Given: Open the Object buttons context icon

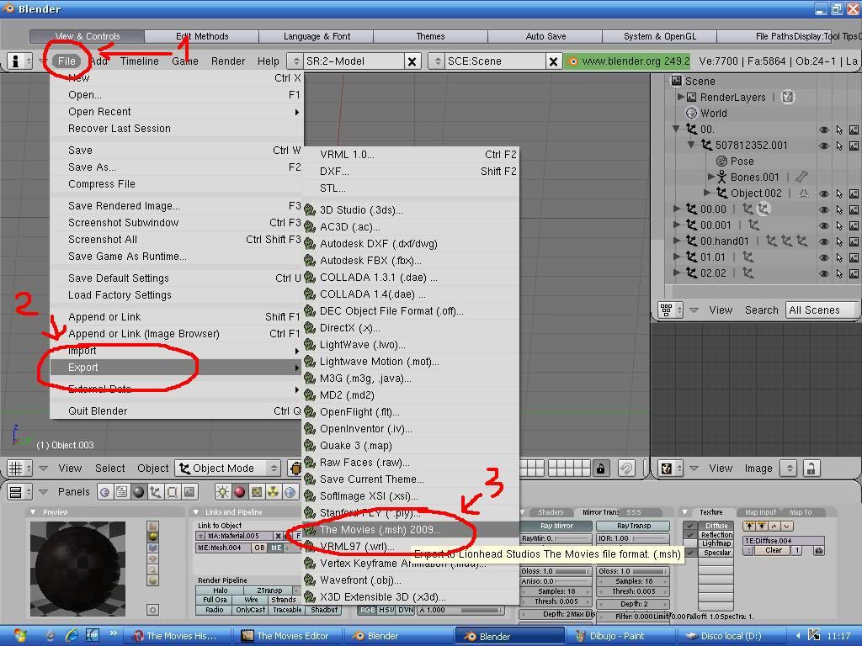Looking at the screenshot, I should 156,491.
